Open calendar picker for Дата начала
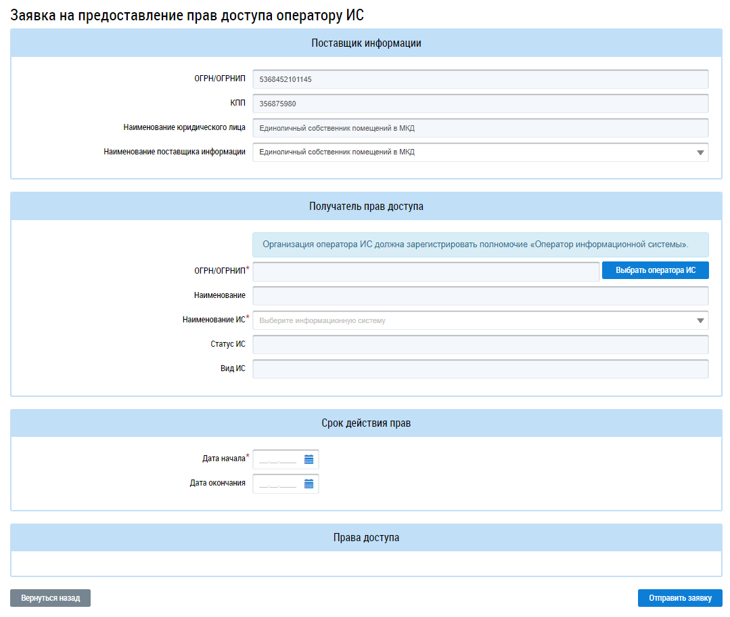Viewport: 730px width, 617px height. click(x=309, y=460)
